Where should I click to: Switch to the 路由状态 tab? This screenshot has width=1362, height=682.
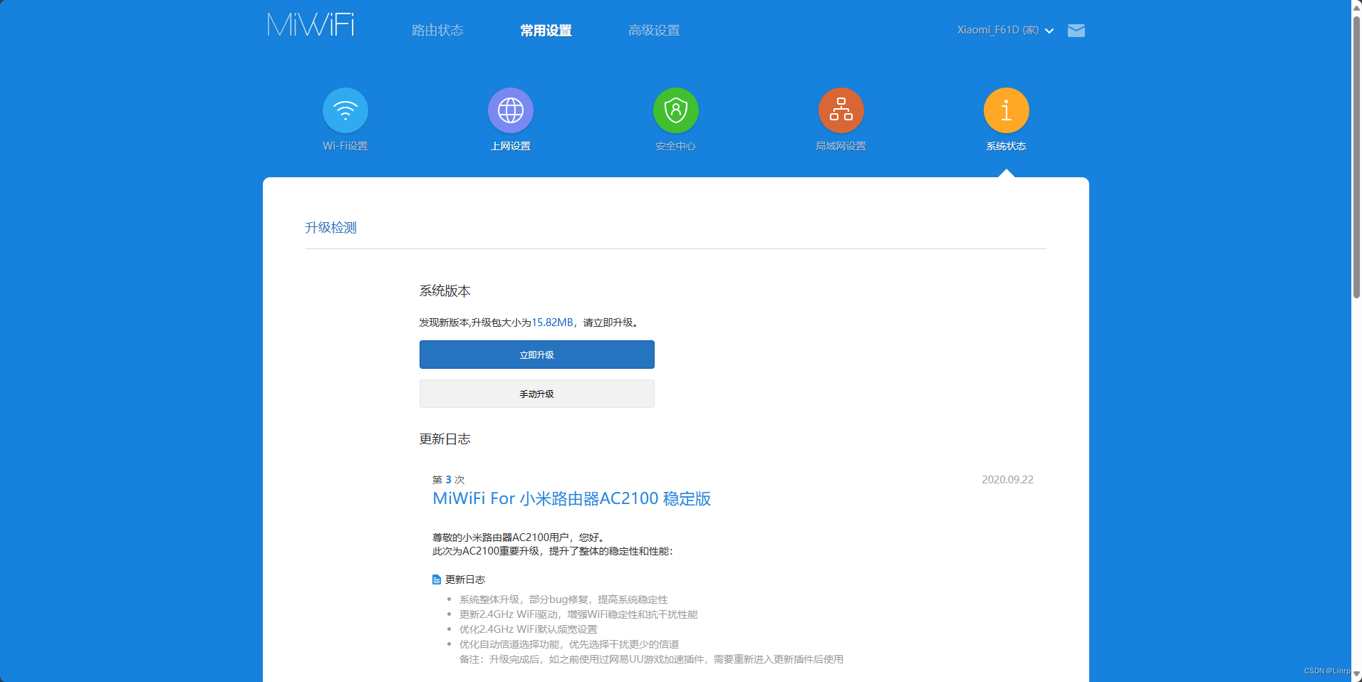pos(437,31)
